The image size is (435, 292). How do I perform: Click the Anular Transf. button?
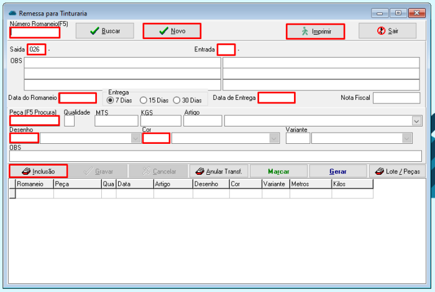point(219,171)
